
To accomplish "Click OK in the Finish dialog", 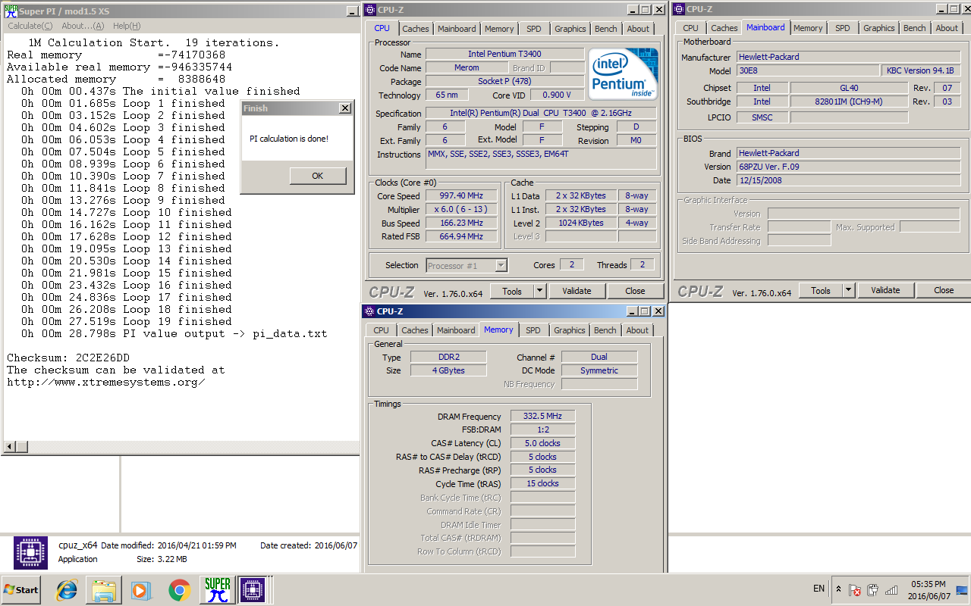I will tap(318, 176).
